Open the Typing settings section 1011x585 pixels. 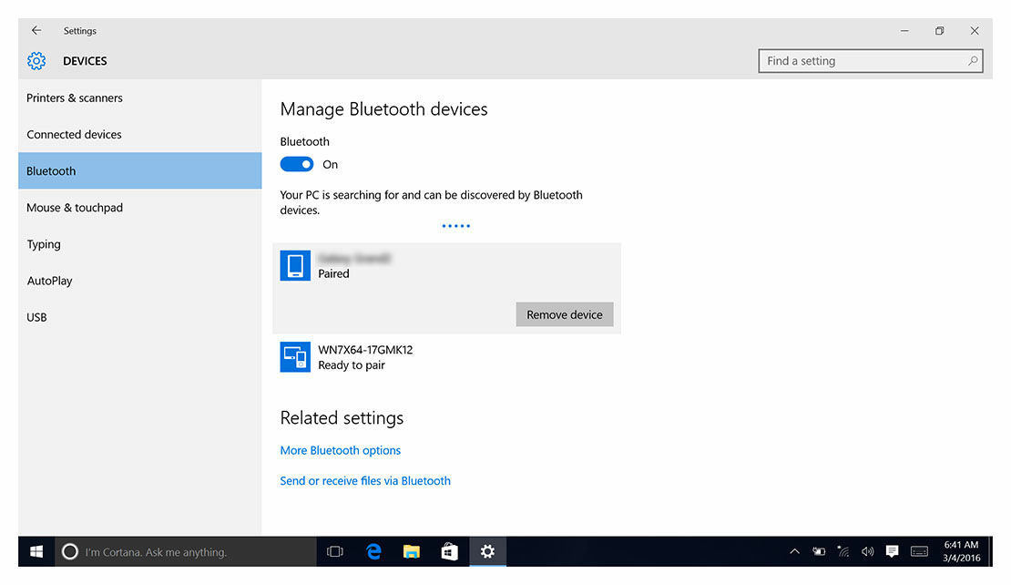tap(140, 244)
